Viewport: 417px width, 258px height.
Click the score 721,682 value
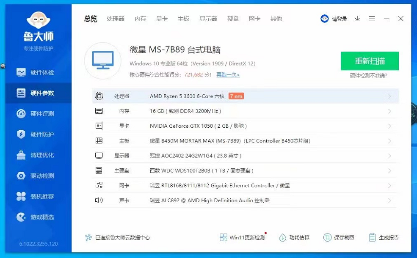tap(193, 75)
